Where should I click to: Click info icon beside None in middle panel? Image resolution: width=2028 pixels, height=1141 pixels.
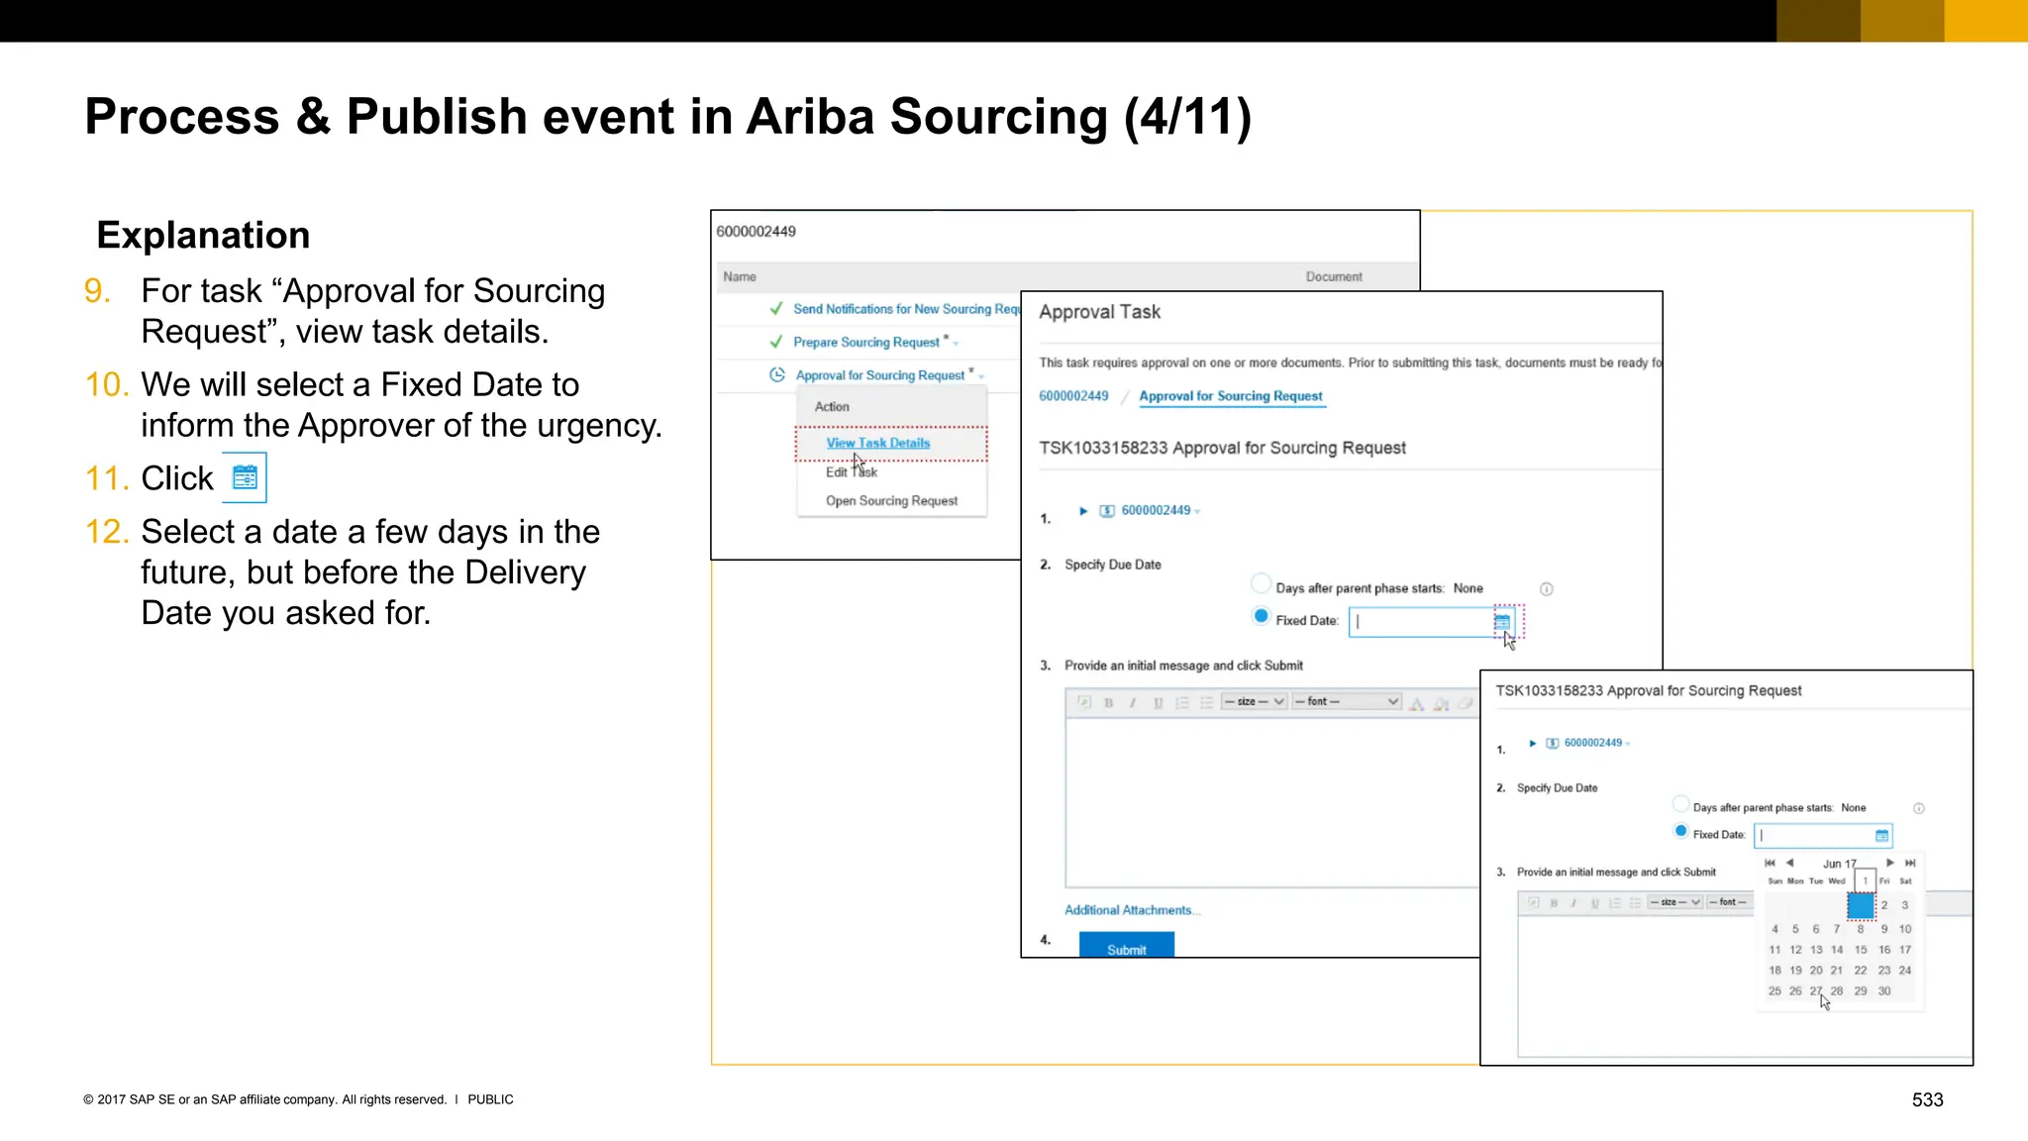pyautogui.click(x=1547, y=589)
